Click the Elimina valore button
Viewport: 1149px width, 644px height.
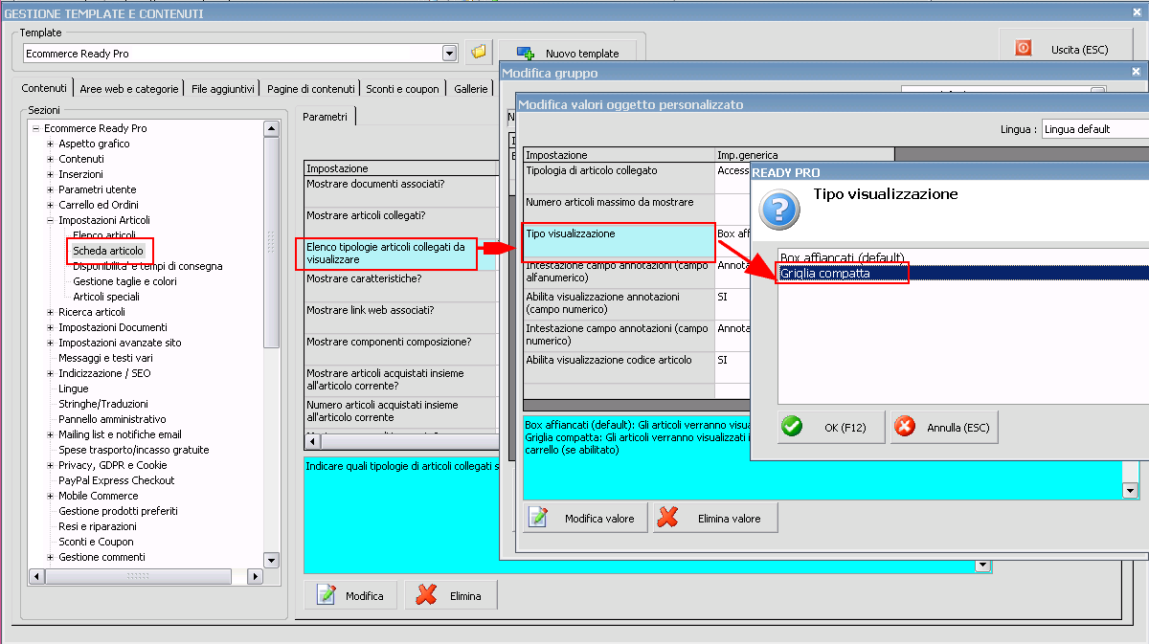pyautogui.click(x=715, y=518)
